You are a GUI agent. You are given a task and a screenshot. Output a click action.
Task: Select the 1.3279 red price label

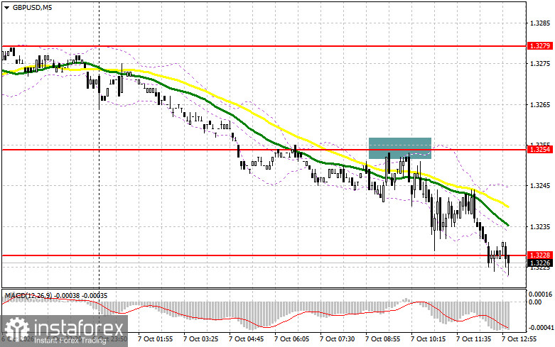(x=539, y=46)
